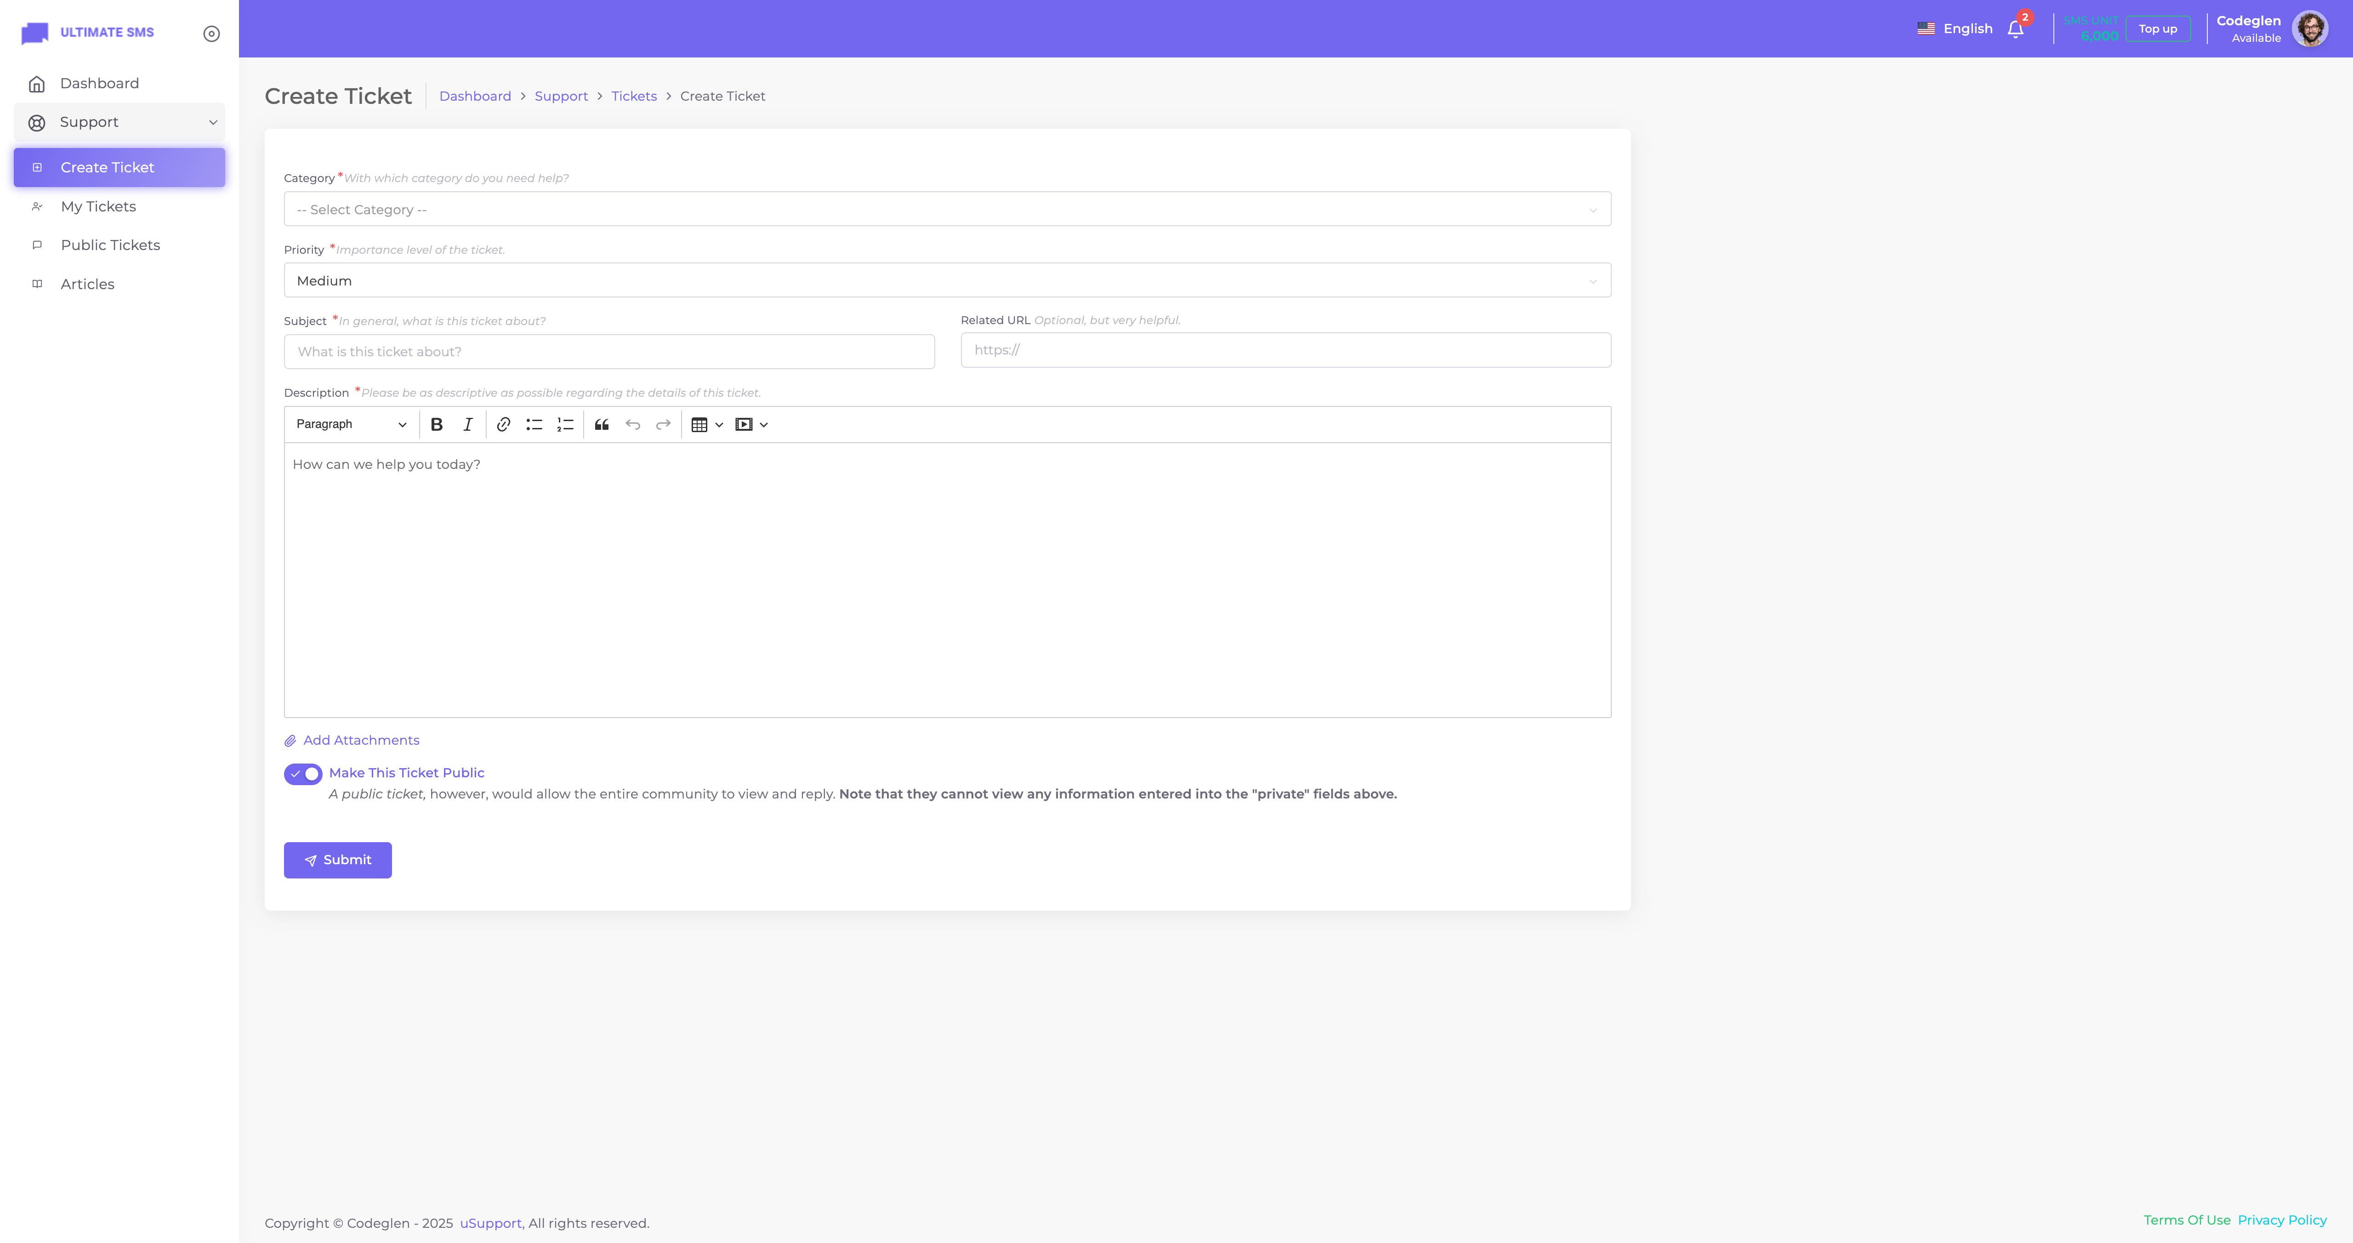Click the Add Attachments link
This screenshot has width=2353, height=1243.
tap(361, 740)
